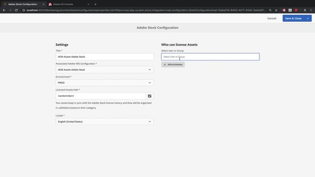Open the browser three-dot menu
The image size is (315, 177).
[311, 10]
